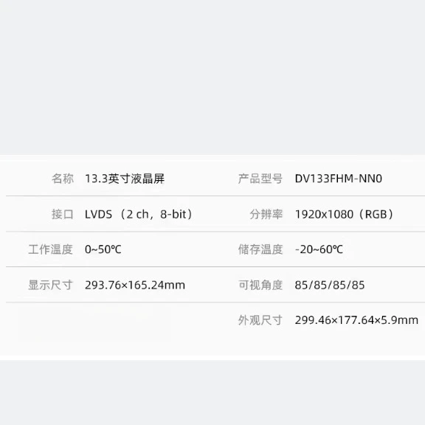The width and height of the screenshot is (425, 425).
Task: Select the 13.3英寸液晶屏 name value
Action: 125,179
